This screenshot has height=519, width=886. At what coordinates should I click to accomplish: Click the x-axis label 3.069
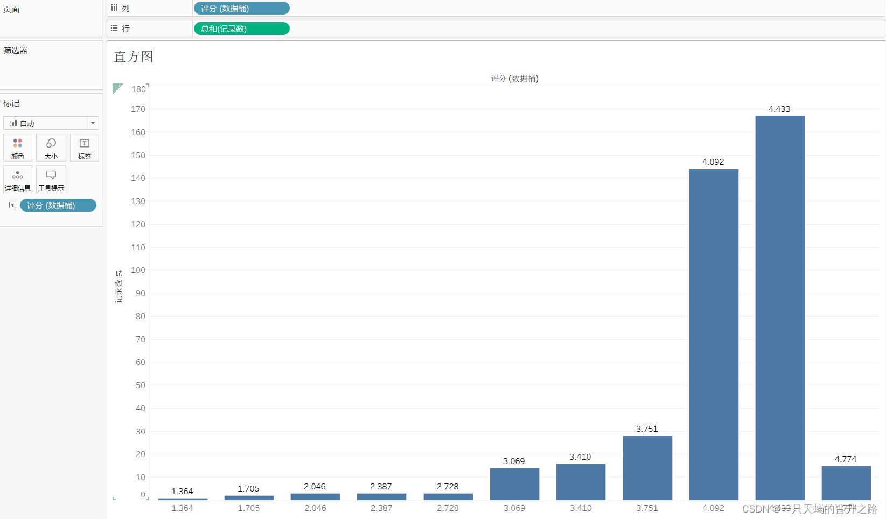click(514, 508)
